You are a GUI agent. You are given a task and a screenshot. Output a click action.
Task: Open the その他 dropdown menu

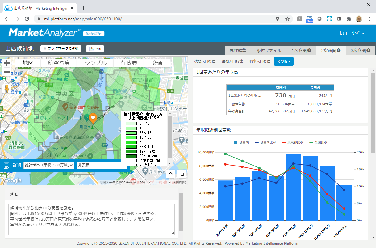tap(283, 61)
